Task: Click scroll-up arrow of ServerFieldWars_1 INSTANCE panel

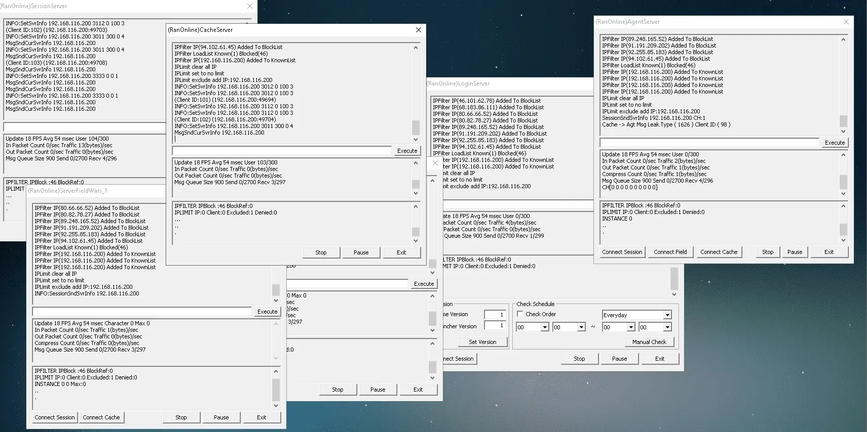Action: [x=276, y=371]
